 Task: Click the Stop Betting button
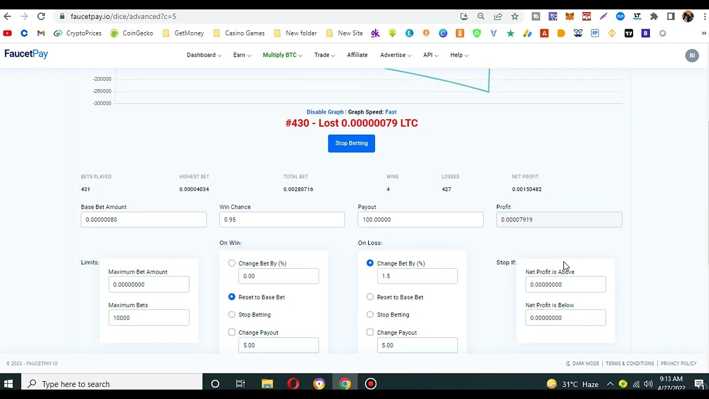(x=351, y=143)
